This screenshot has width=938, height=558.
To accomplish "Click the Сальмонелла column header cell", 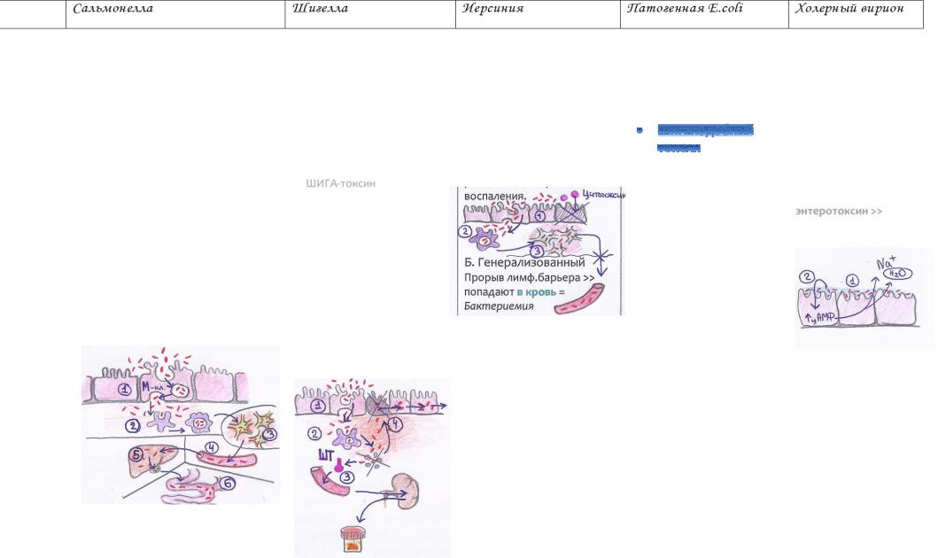I will pyautogui.click(x=175, y=14).
